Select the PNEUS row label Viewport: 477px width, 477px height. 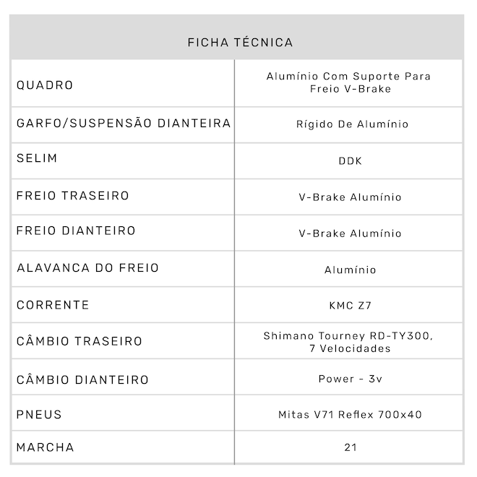click(x=40, y=414)
